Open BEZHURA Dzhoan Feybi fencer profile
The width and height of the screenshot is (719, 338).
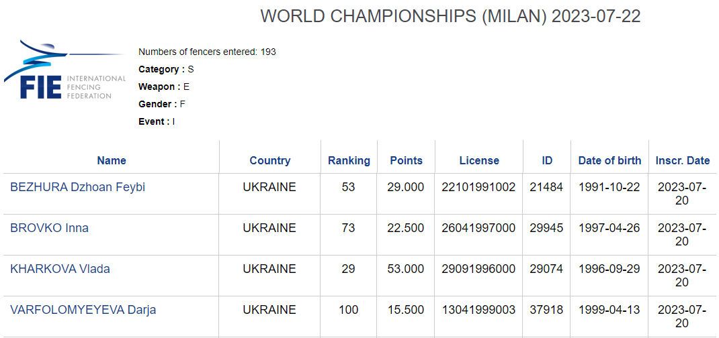tap(77, 187)
